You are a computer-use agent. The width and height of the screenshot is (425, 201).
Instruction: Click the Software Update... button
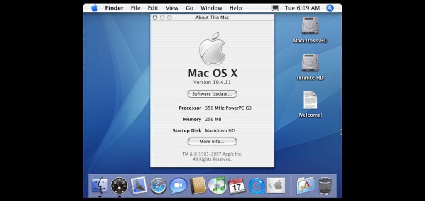coord(212,94)
